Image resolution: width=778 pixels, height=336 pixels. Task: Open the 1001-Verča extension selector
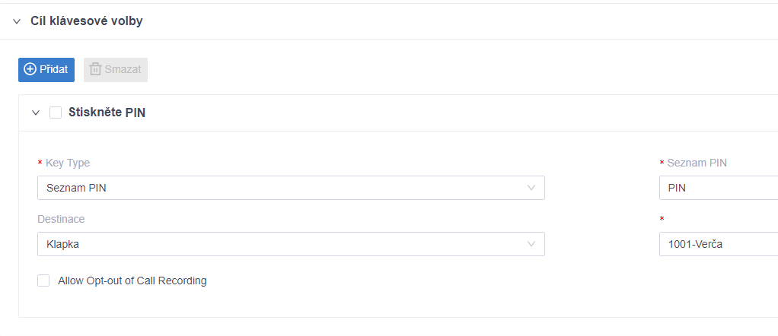coord(719,244)
